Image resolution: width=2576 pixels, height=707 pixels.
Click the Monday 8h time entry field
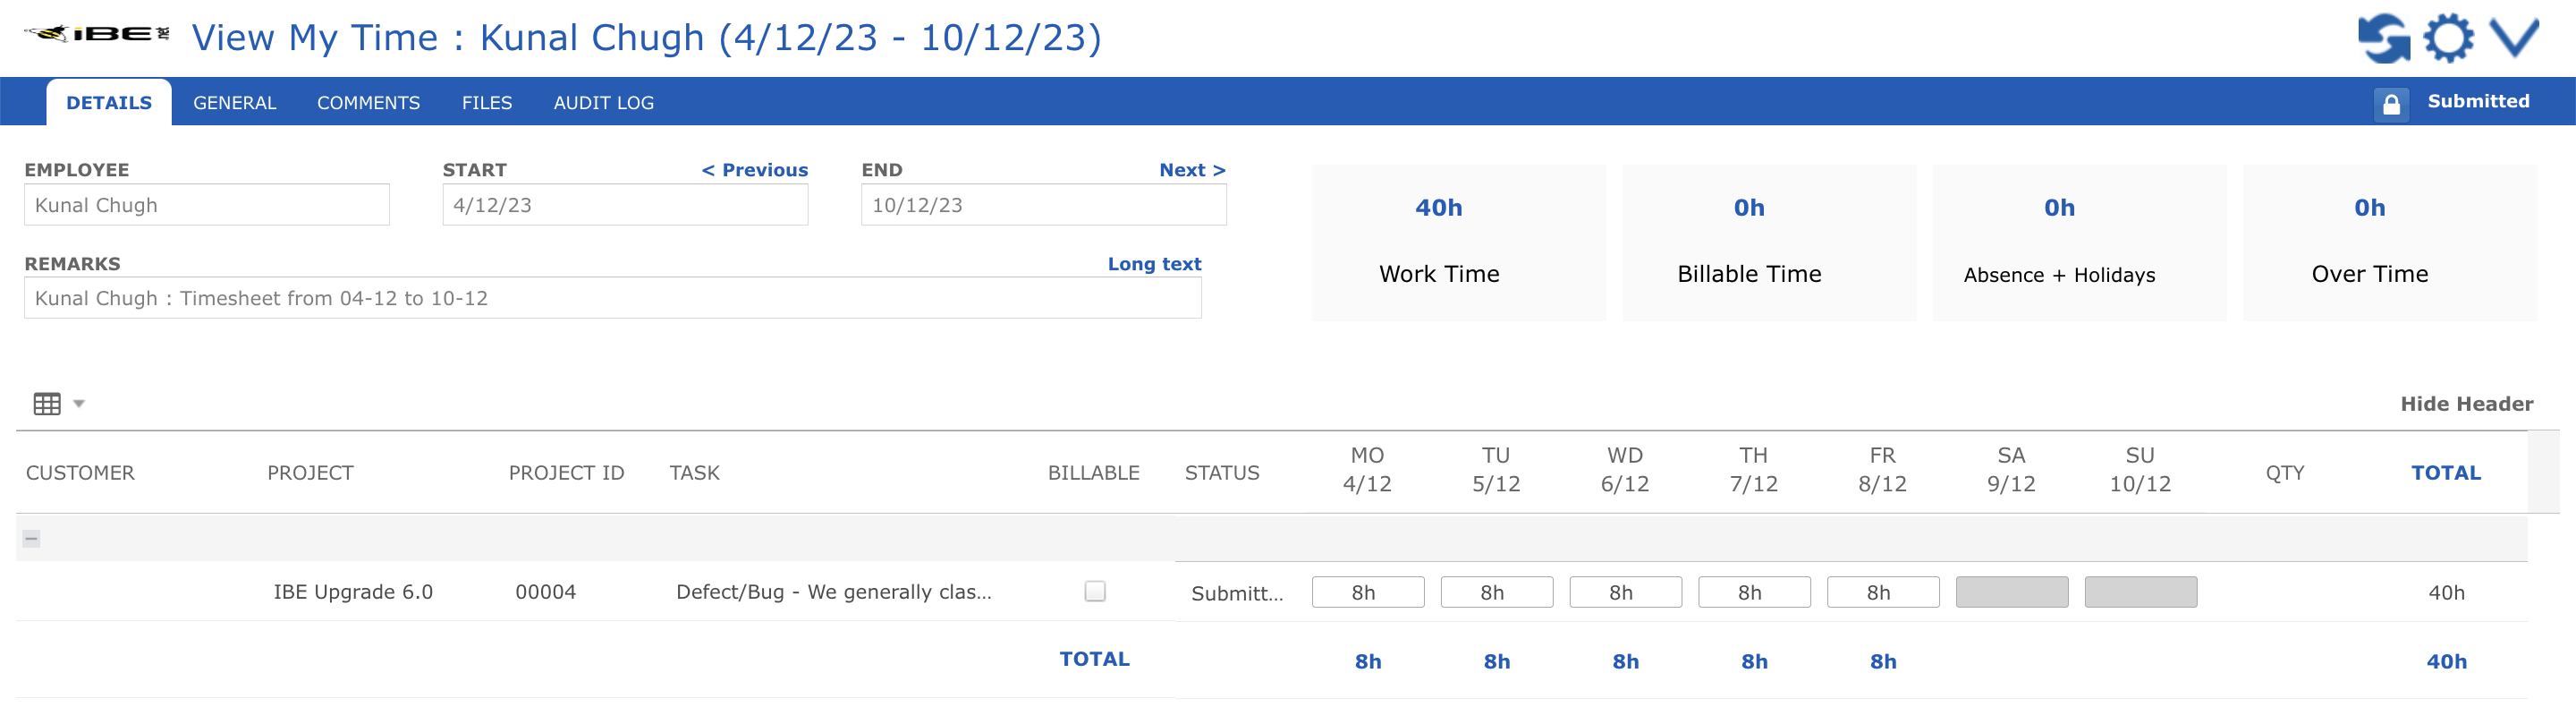click(x=1367, y=593)
